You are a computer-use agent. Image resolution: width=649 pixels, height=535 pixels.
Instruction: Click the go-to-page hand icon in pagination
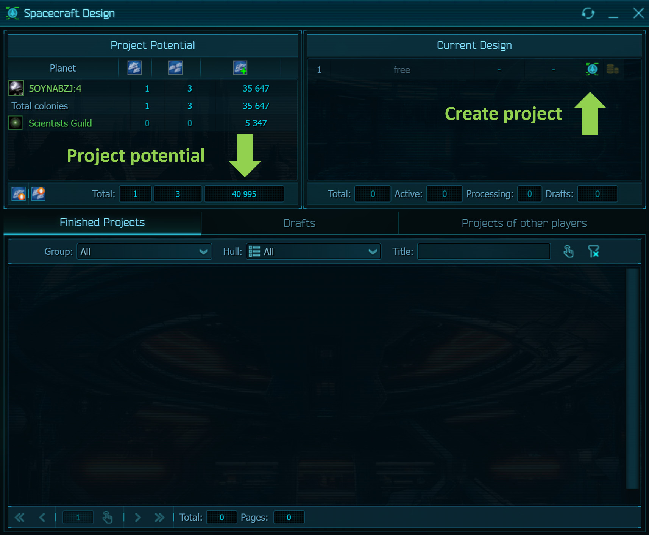coord(108,517)
